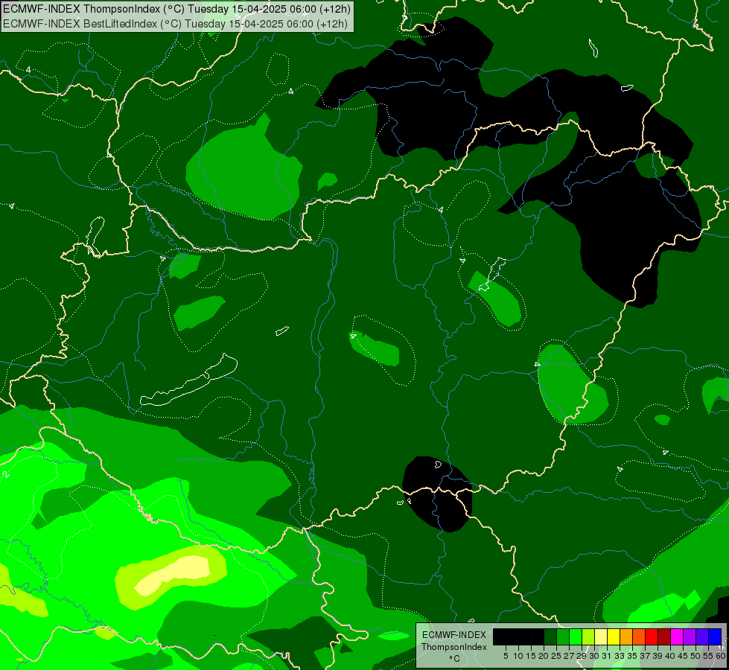Screen dimensions: 729x670
Task: Select the purple 45–50 legend swatch
Action: click(x=690, y=637)
